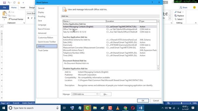Sort add-ins by Name column header
The height and width of the screenshot is (111, 198).
84,21
